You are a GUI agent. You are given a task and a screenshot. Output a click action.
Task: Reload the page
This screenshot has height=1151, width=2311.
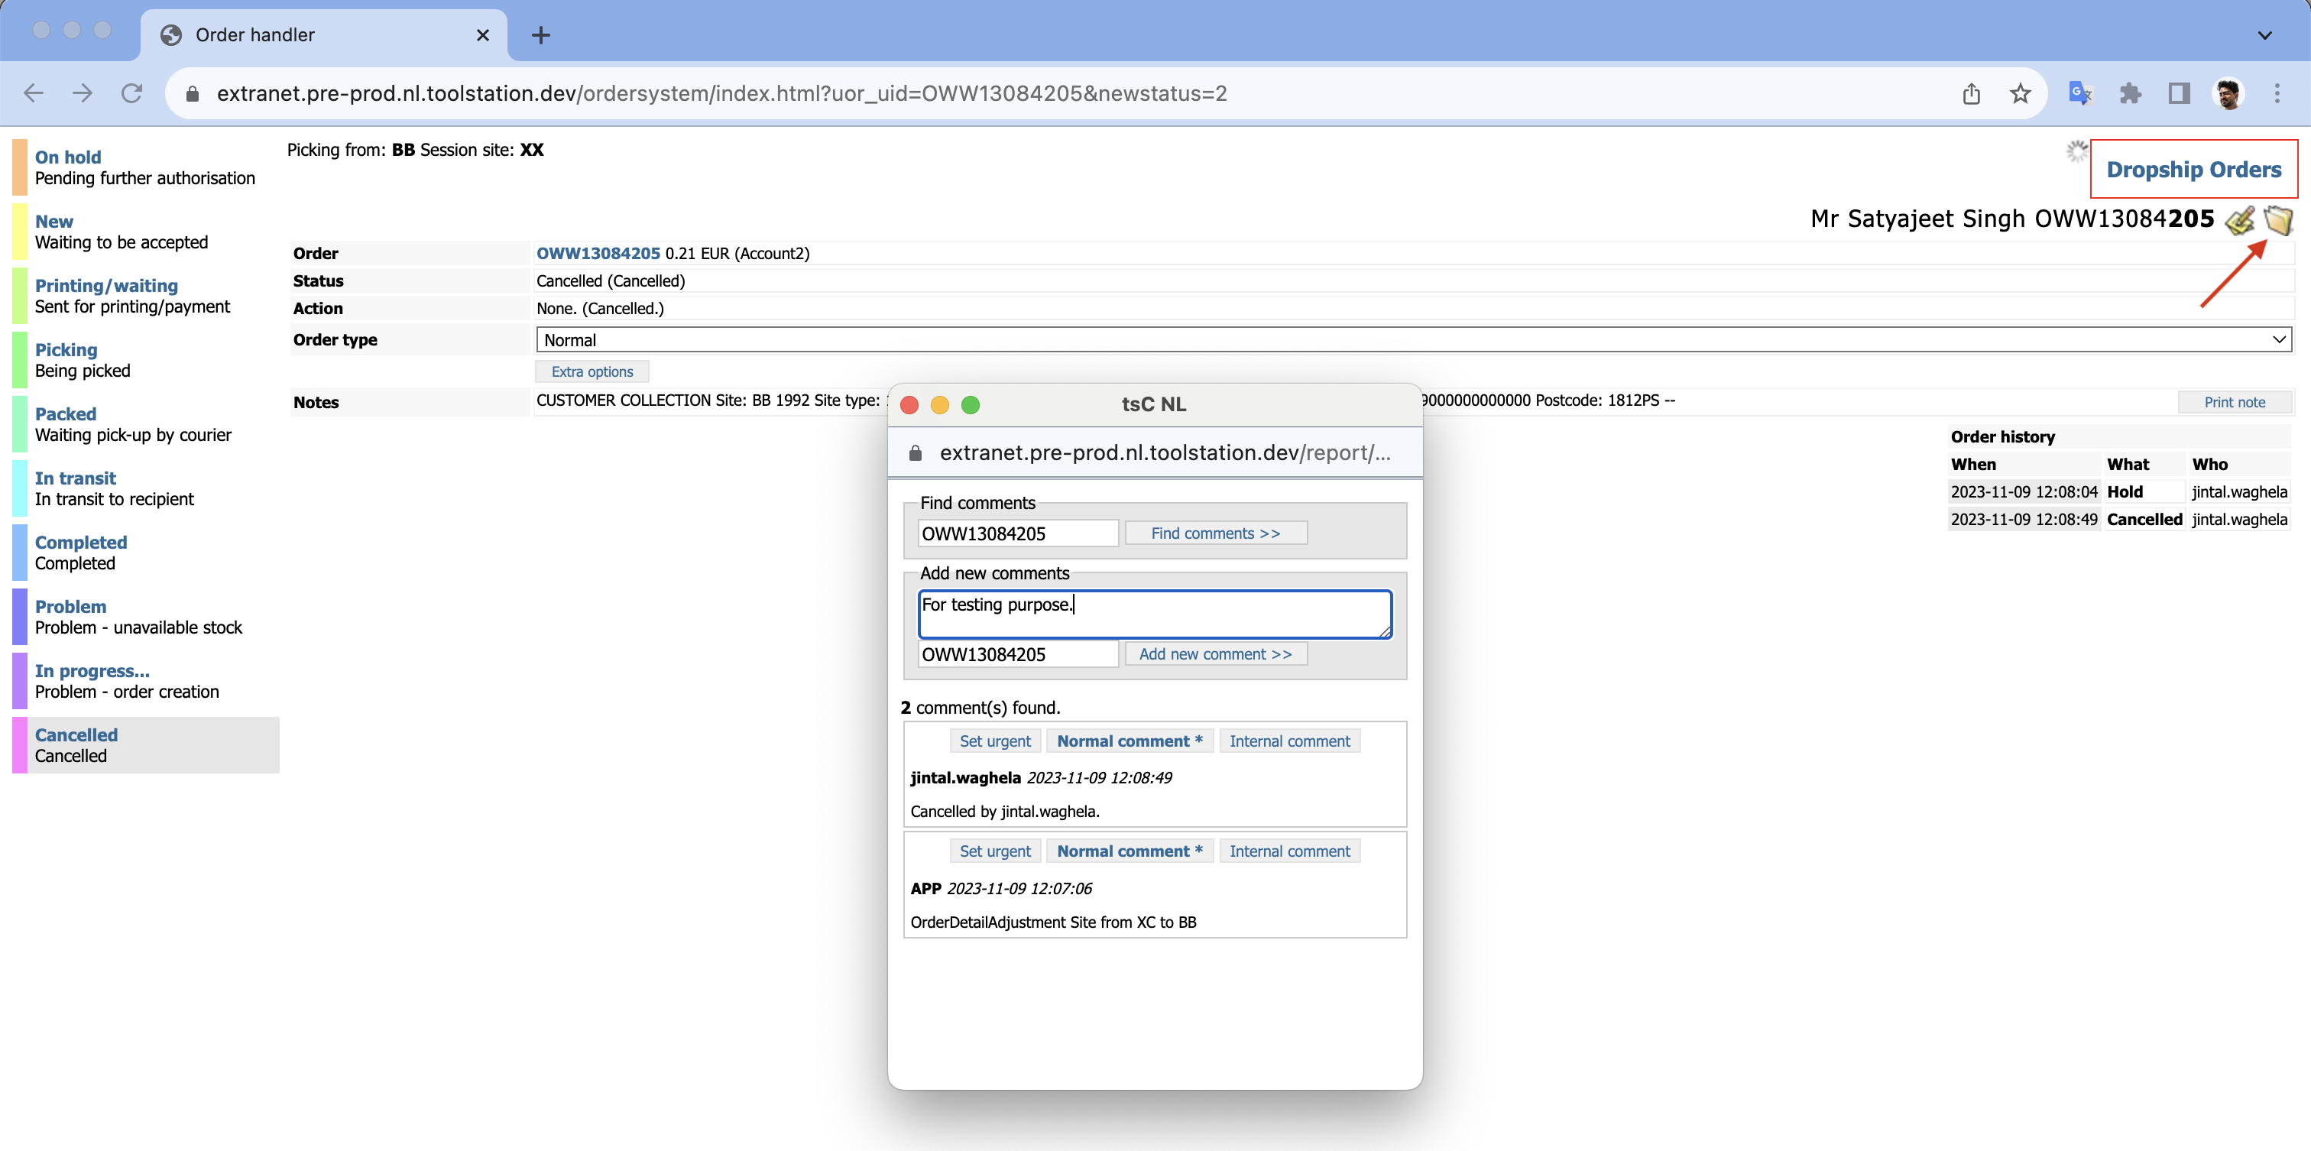pyautogui.click(x=132, y=93)
